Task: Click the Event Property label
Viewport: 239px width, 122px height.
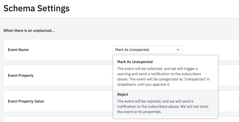Action: [21, 75]
